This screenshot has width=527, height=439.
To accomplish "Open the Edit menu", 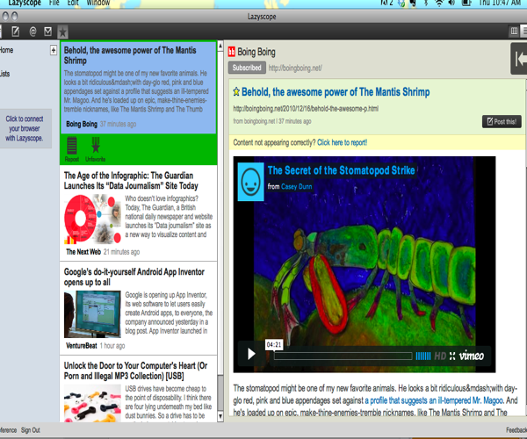I will (x=73, y=3).
